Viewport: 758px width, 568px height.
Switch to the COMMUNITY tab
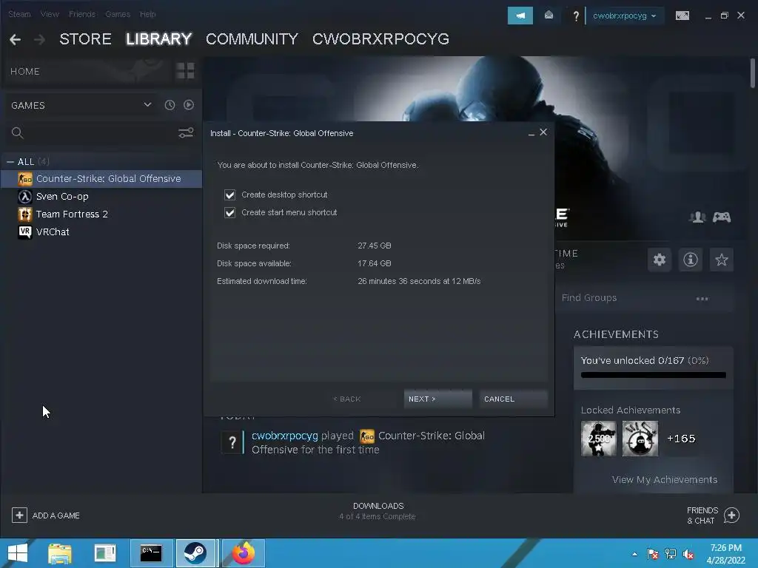(252, 39)
